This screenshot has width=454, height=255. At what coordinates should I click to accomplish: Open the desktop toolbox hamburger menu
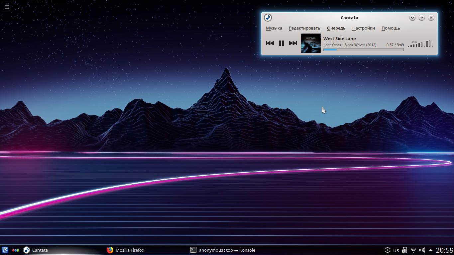click(7, 7)
